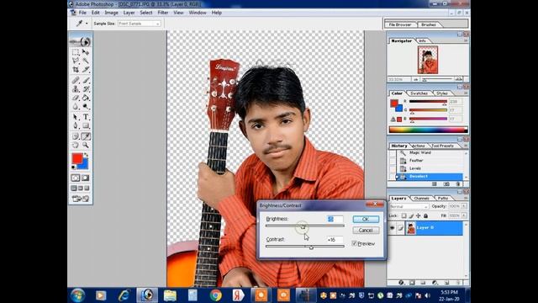
Task: Open the Filter menu
Action: 163,13
